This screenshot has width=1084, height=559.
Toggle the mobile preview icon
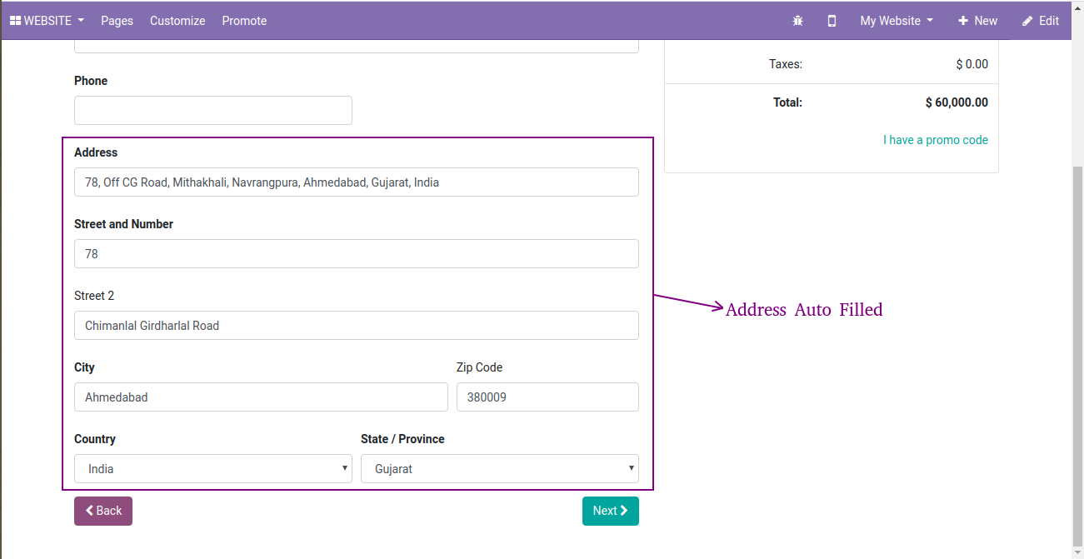click(832, 21)
